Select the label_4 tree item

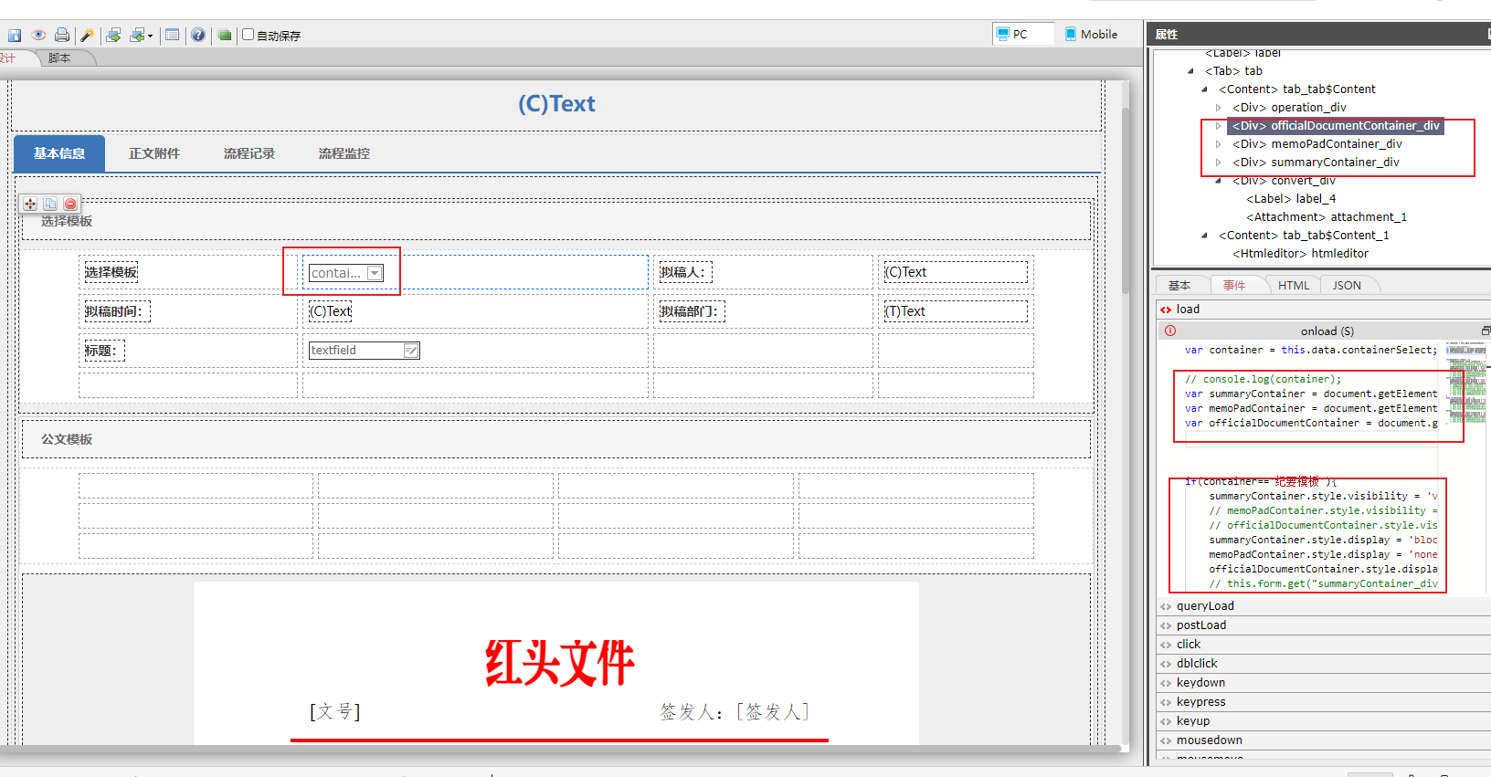[x=1291, y=199]
